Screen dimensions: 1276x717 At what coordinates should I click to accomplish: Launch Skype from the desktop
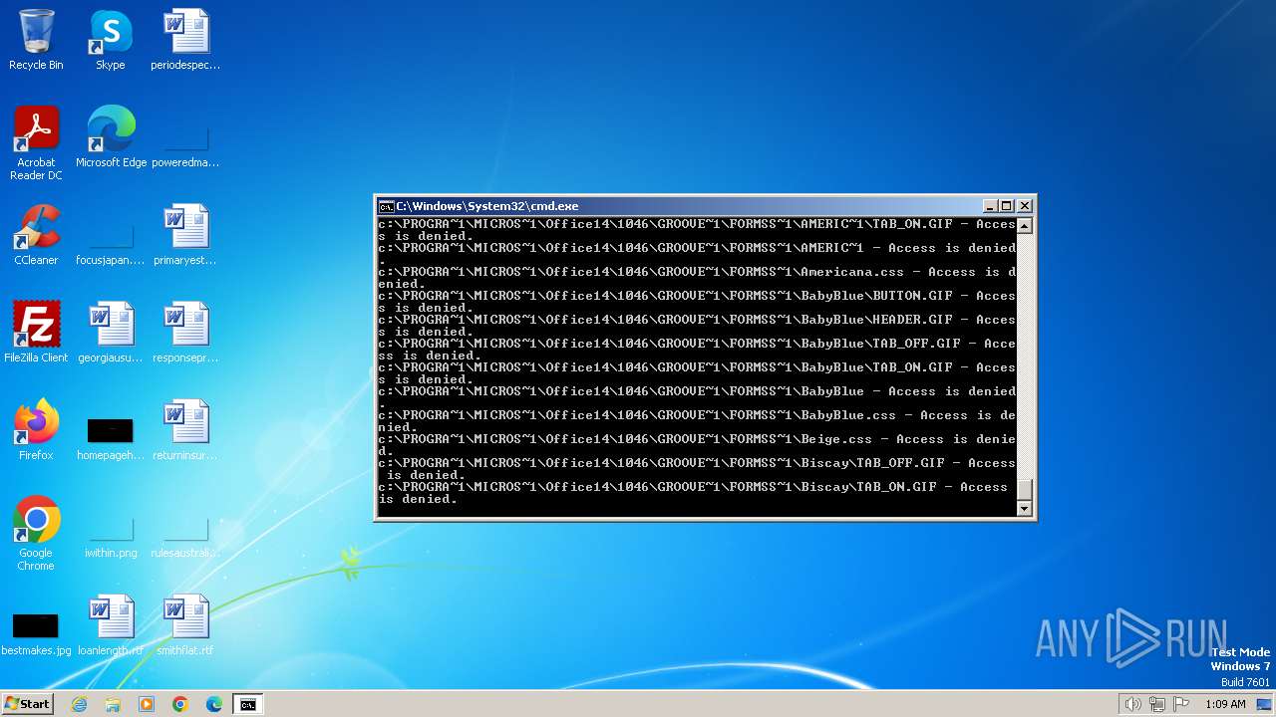point(111,40)
